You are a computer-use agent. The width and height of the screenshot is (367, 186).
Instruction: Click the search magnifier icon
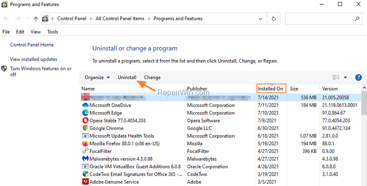click(x=357, y=19)
